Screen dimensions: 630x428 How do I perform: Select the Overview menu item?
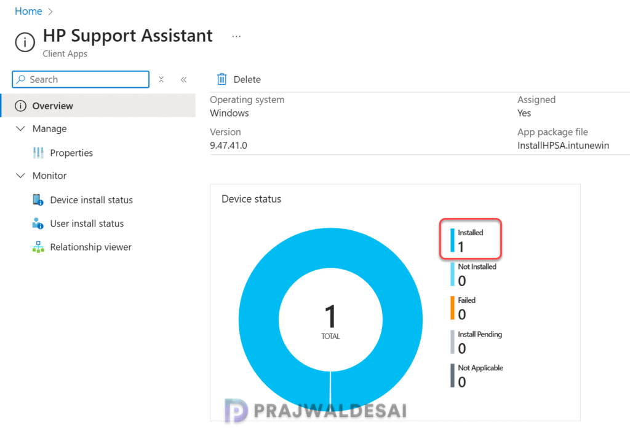[98, 106]
